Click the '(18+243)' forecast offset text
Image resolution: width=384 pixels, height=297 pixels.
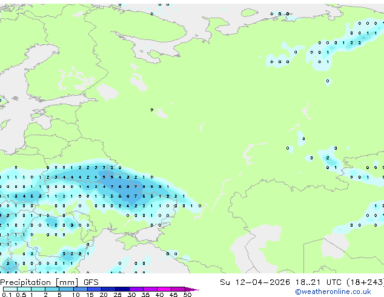[365, 282]
